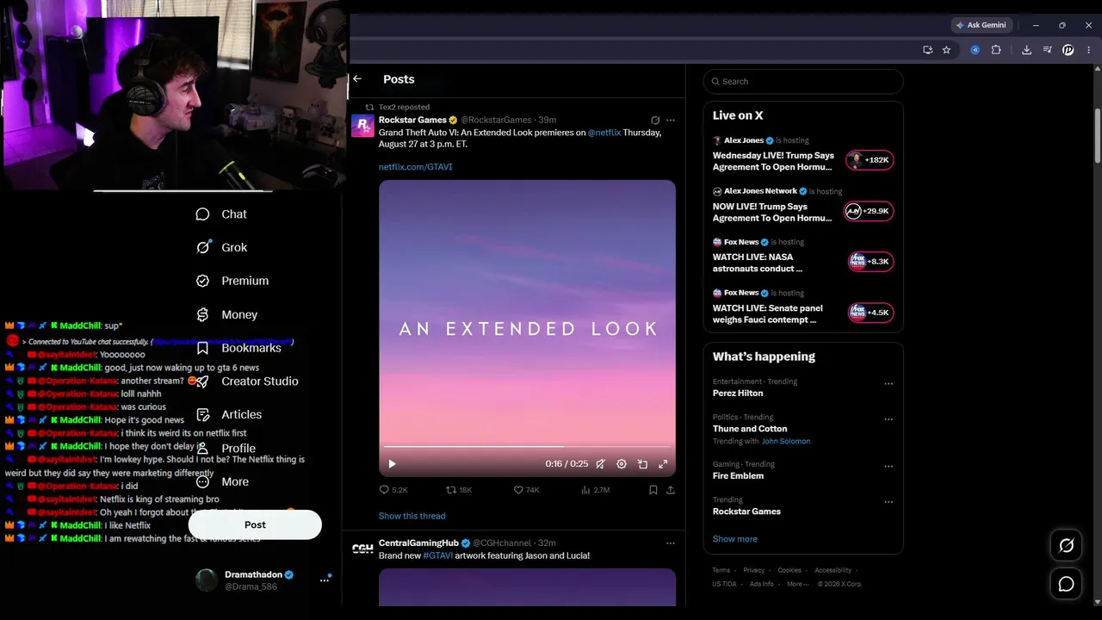Open the Chrome three-dot menu

[x=1089, y=50]
